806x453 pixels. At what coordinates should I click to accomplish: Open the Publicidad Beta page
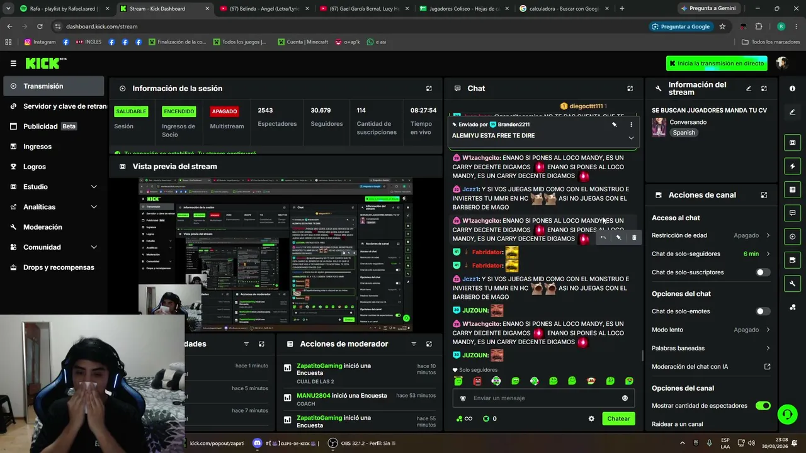(x=54, y=126)
